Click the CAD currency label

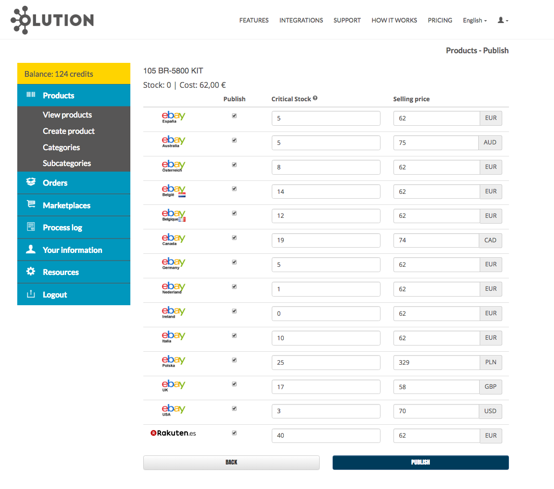[490, 240]
